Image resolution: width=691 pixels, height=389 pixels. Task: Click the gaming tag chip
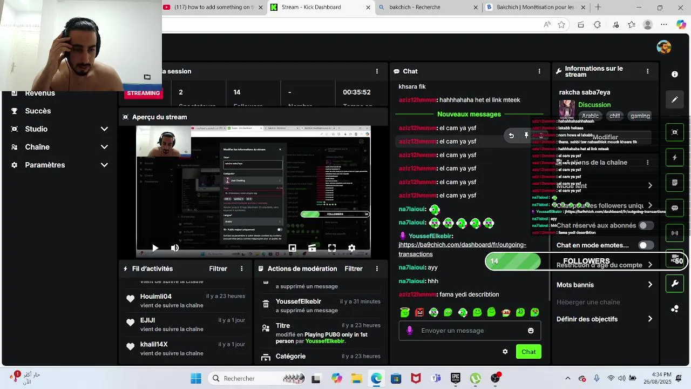(x=640, y=116)
